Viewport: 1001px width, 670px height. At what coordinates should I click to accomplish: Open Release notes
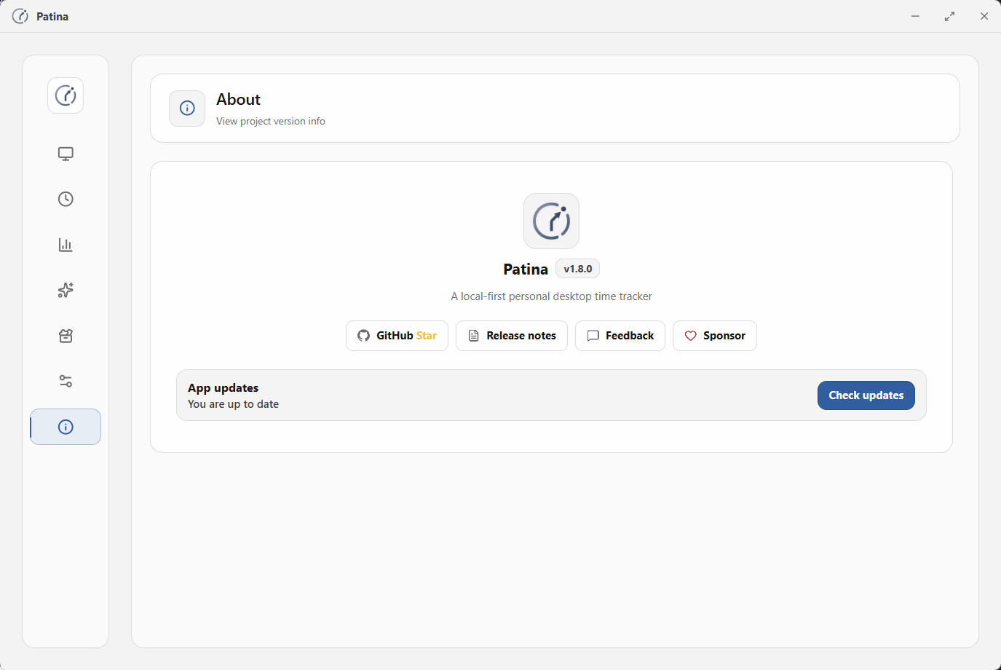click(x=512, y=336)
